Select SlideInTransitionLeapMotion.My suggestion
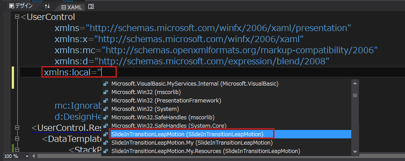Viewport: 405px width, 161px height. coord(226,143)
